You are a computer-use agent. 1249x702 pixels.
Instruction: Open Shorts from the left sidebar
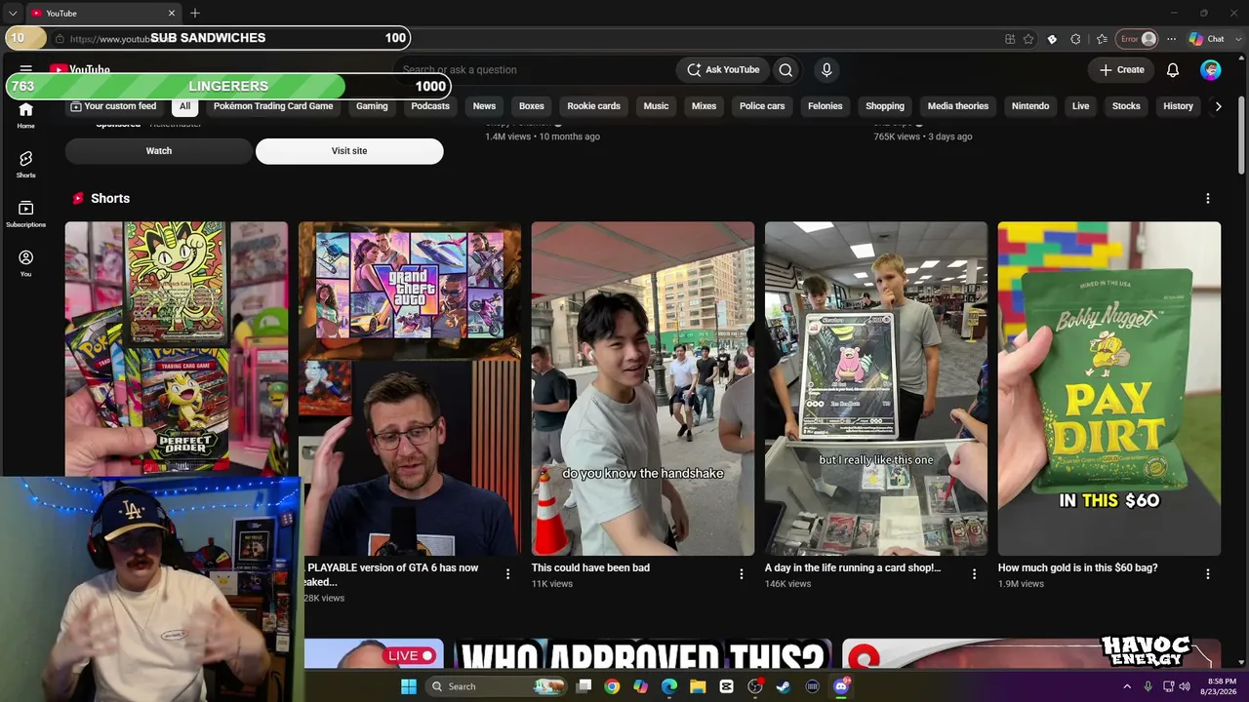coord(25,164)
